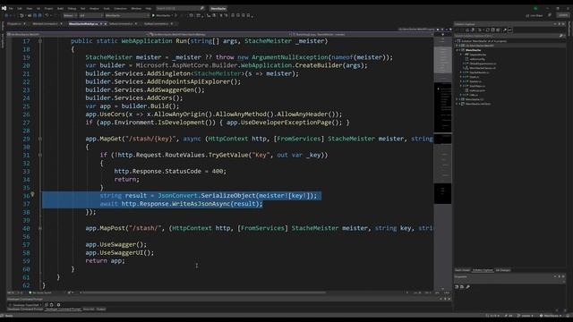This screenshot has width=573, height=322.
Task: Click the Ready status bar text
Action: pyautogui.click(x=9, y=316)
